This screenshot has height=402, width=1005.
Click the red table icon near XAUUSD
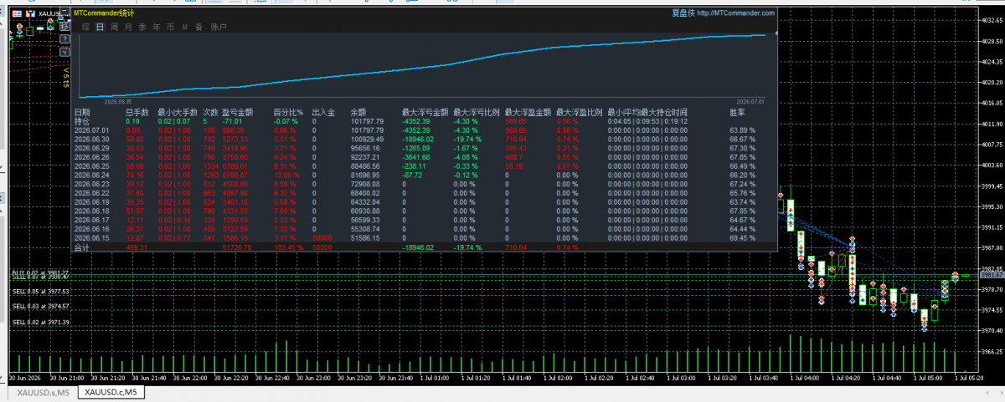tap(17, 14)
